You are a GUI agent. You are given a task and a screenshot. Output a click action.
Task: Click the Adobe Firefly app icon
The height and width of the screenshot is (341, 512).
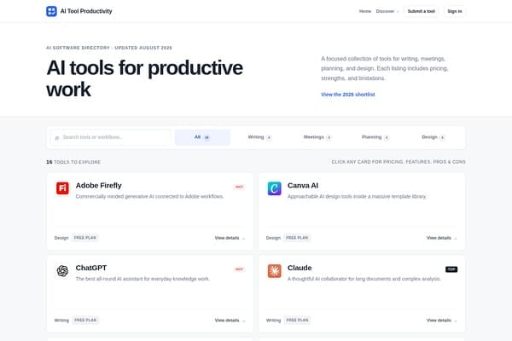pos(62,188)
